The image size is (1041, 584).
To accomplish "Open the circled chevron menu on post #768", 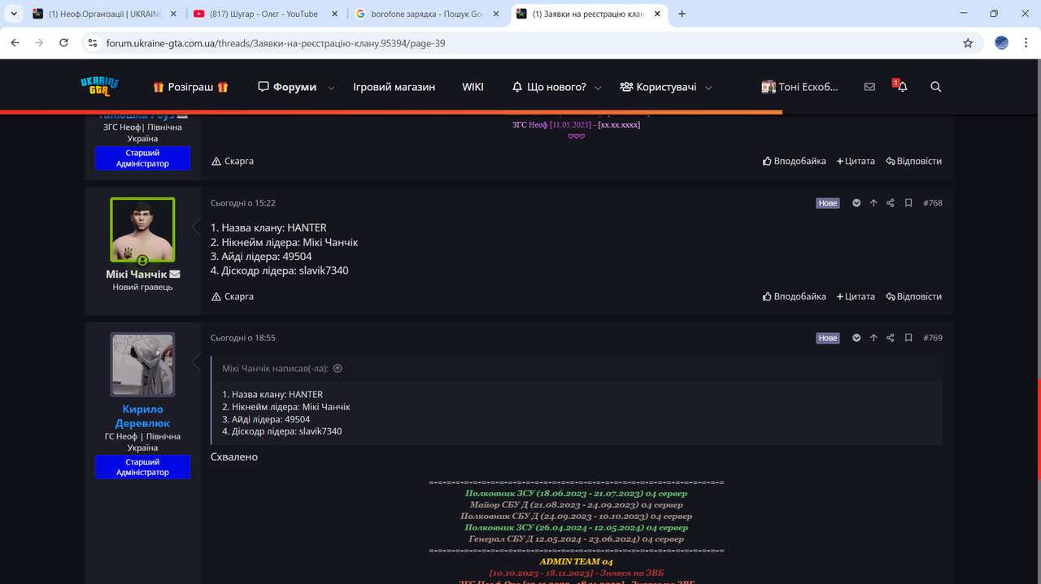I will [856, 203].
